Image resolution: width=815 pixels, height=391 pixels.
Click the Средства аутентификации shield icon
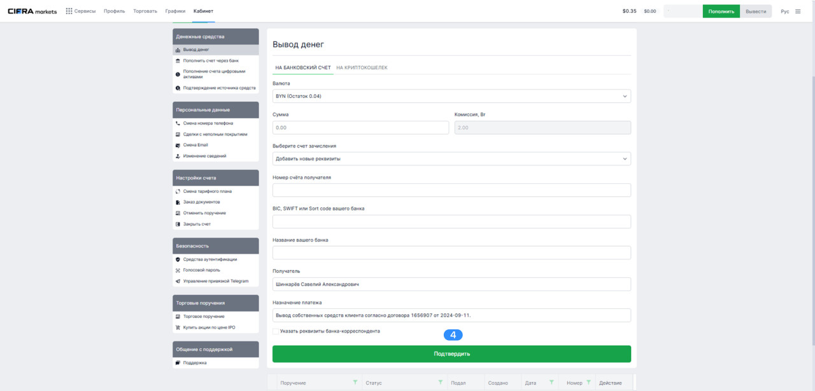point(178,259)
